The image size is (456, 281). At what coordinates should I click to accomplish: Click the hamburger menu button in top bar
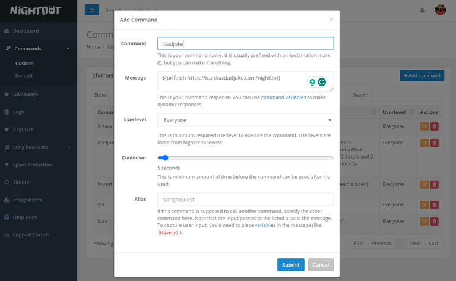92,10
